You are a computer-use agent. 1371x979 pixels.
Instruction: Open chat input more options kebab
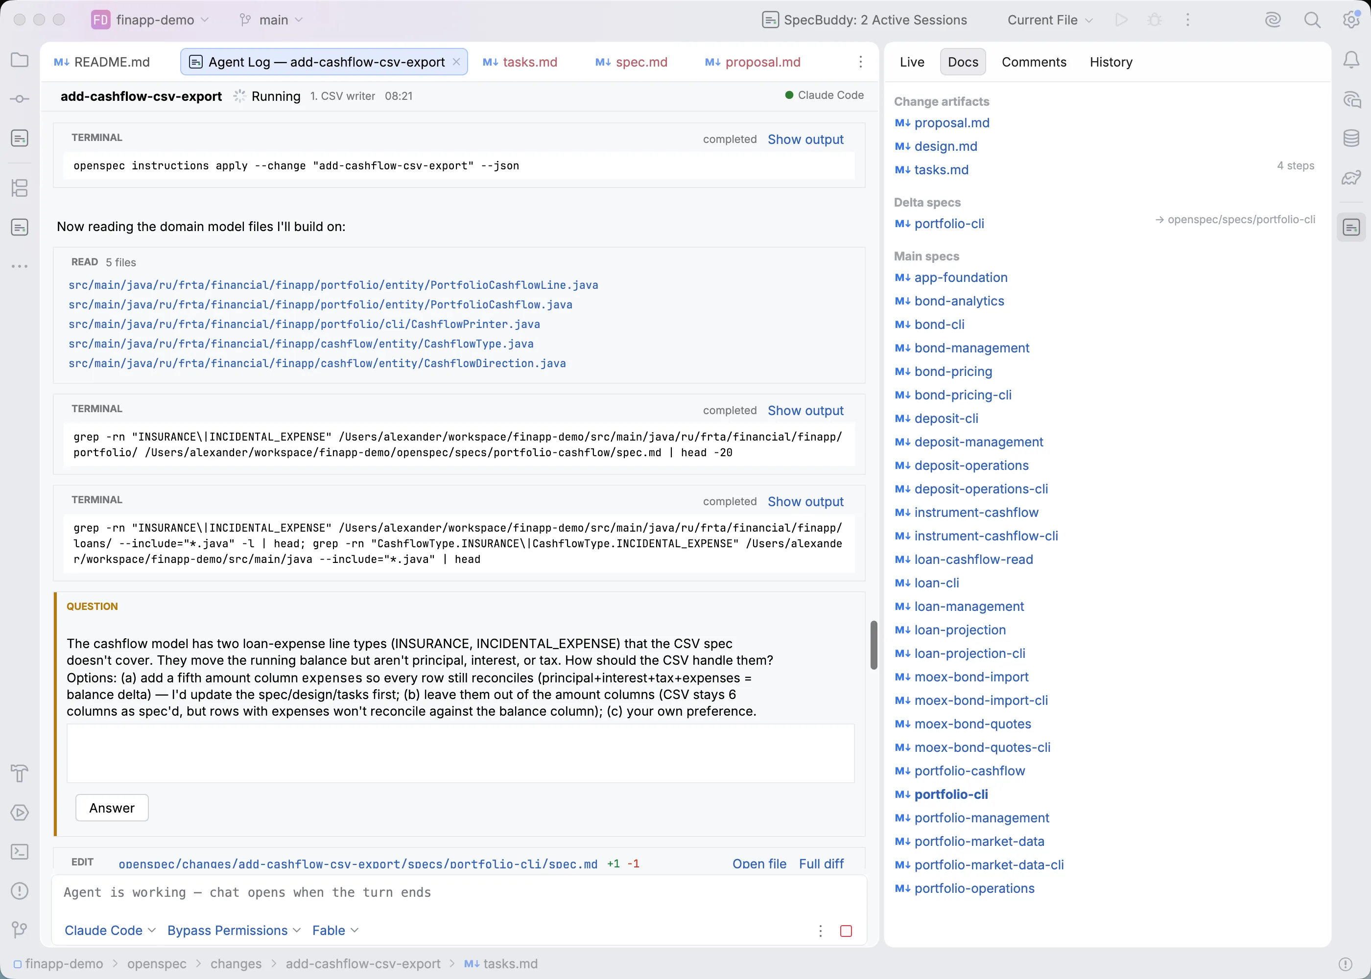click(821, 931)
